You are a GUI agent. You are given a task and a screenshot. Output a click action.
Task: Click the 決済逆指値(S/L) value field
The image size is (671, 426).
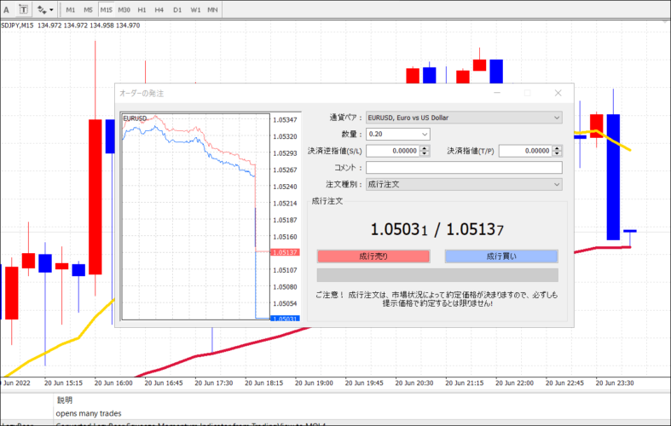point(392,151)
